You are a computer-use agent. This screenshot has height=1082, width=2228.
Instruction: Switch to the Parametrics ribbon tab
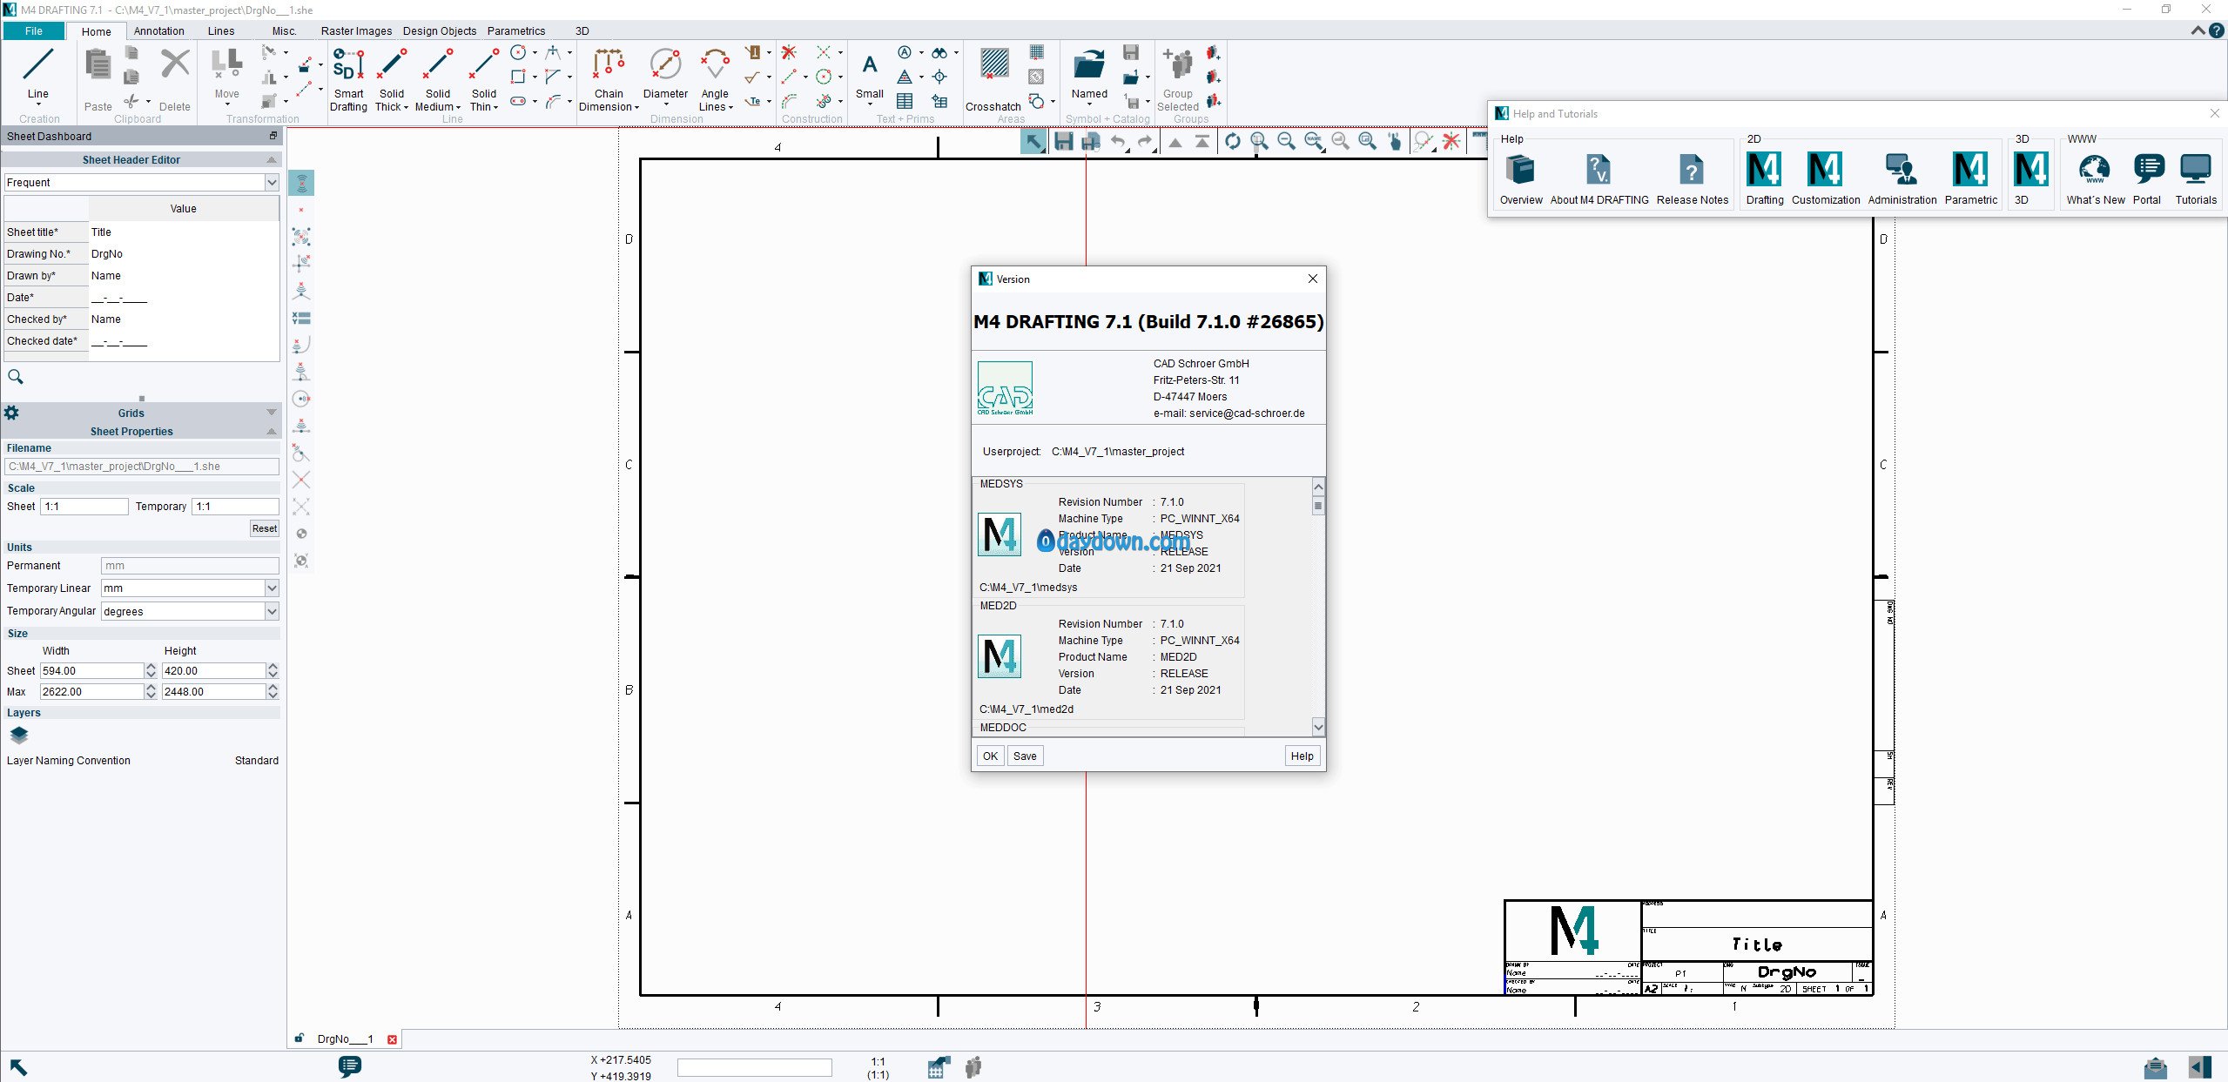point(516,30)
